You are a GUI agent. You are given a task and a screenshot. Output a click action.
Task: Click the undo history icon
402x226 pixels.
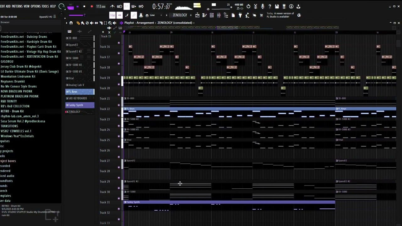pos(248,6)
